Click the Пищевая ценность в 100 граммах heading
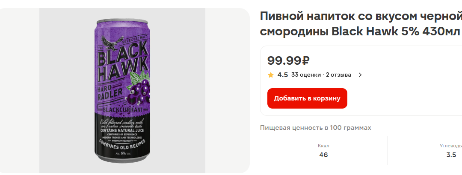 (316, 128)
